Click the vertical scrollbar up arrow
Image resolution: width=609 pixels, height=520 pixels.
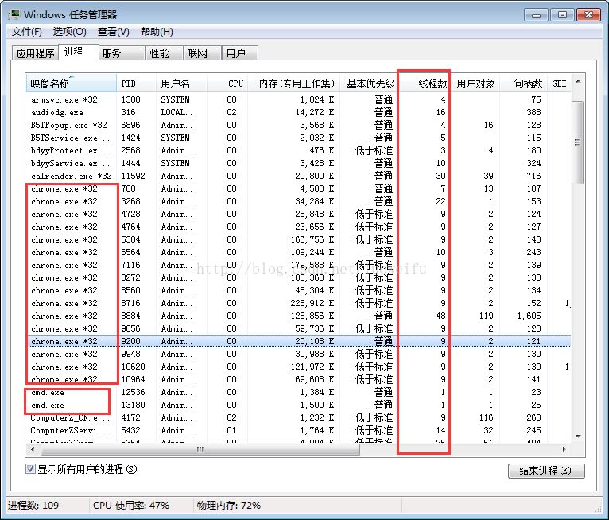pyautogui.click(x=578, y=82)
